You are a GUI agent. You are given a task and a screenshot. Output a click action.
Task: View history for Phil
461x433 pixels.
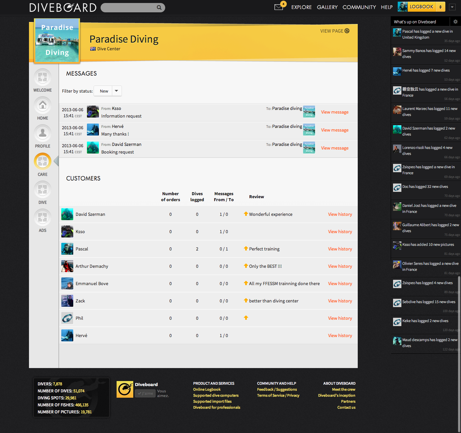[x=340, y=318]
